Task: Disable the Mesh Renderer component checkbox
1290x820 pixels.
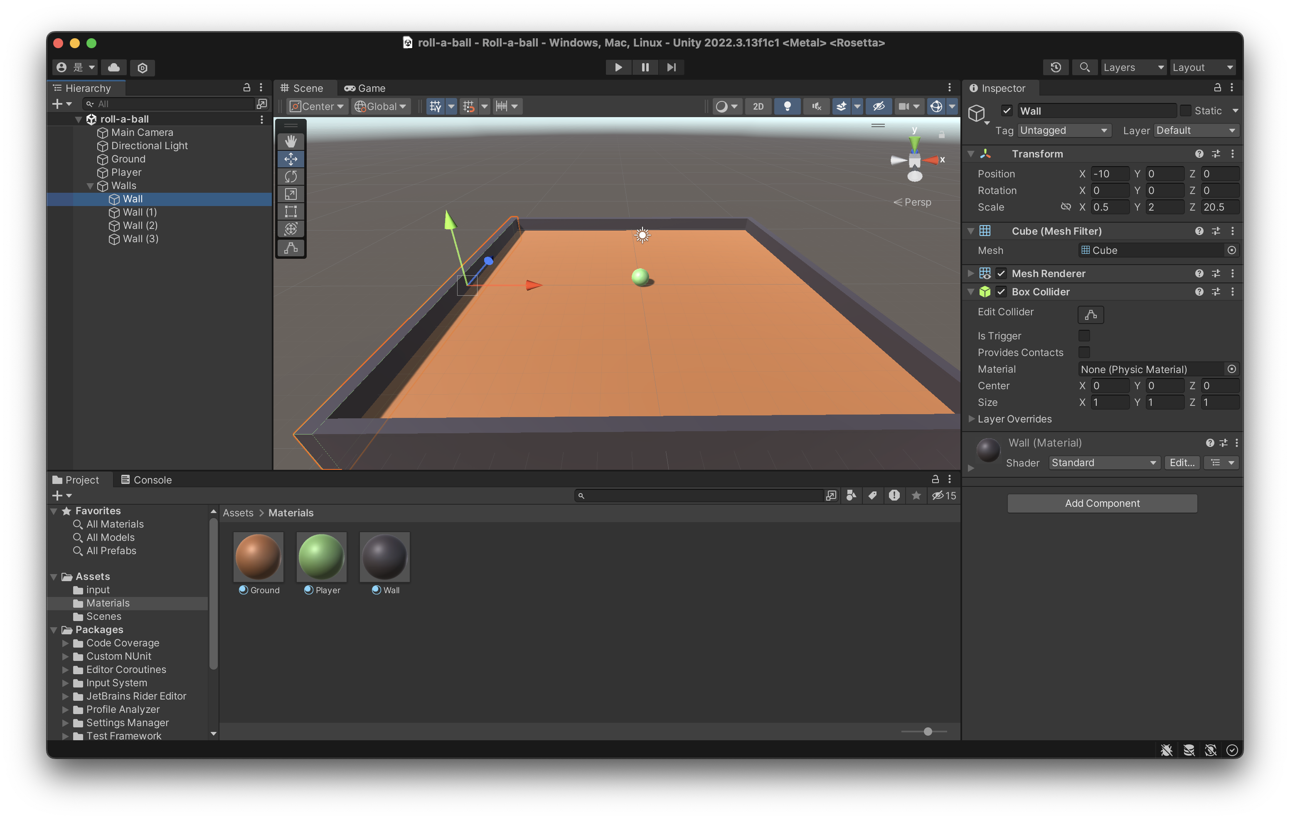Action: click(x=1001, y=274)
